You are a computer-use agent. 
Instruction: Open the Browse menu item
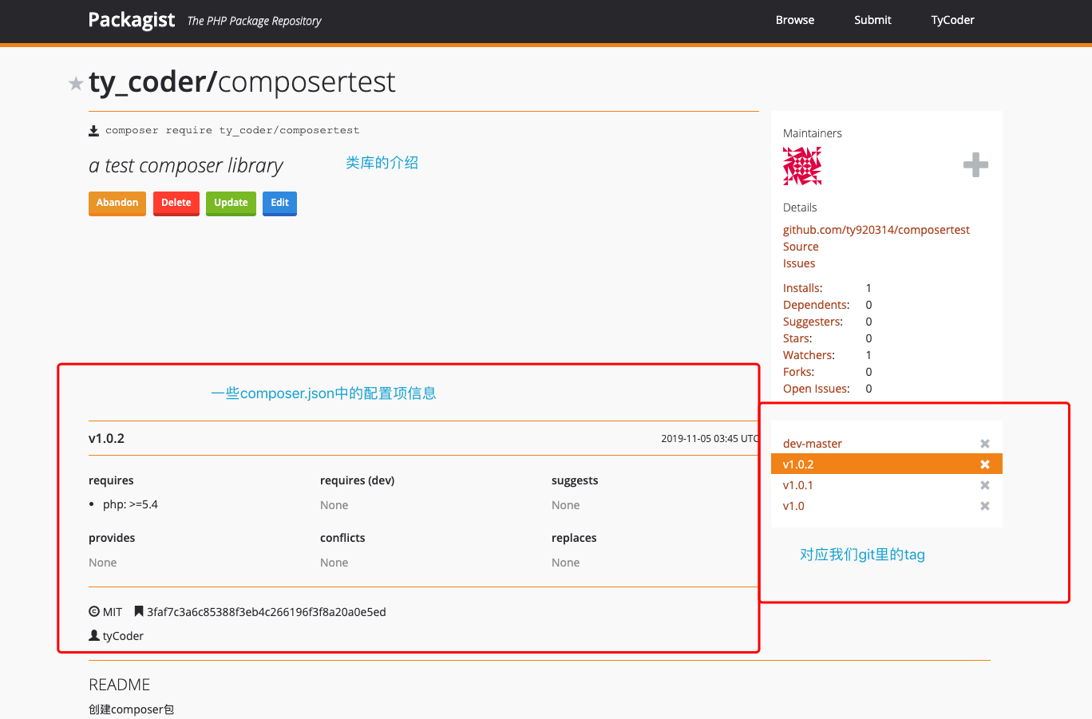point(795,20)
